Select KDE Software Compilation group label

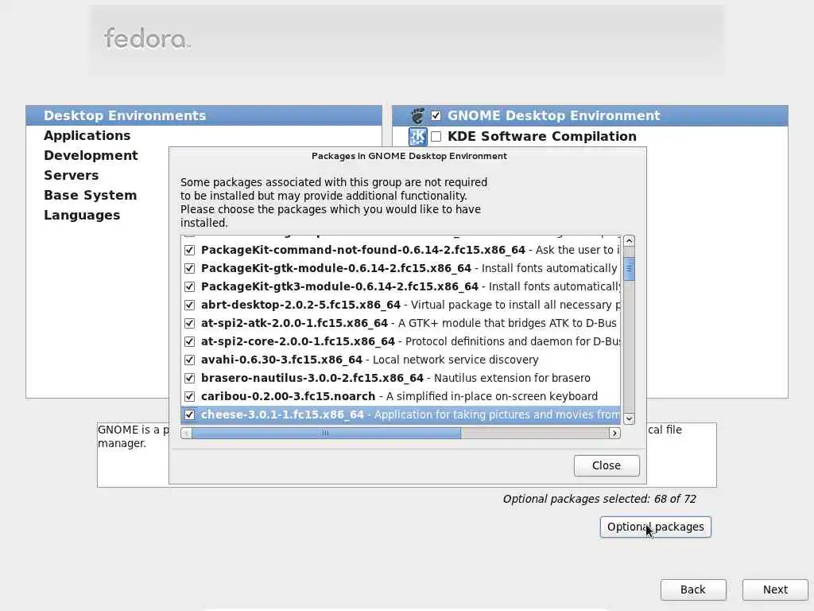pos(542,136)
